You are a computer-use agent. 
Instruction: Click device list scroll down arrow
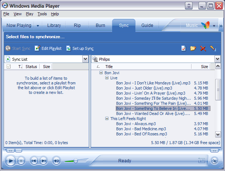(x=218, y=134)
